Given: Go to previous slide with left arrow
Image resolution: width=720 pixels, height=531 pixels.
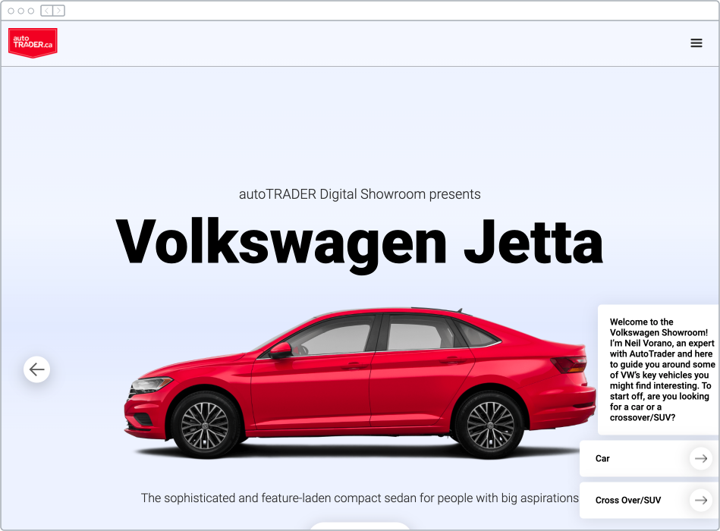Looking at the screenshot, I should point(36,369).
